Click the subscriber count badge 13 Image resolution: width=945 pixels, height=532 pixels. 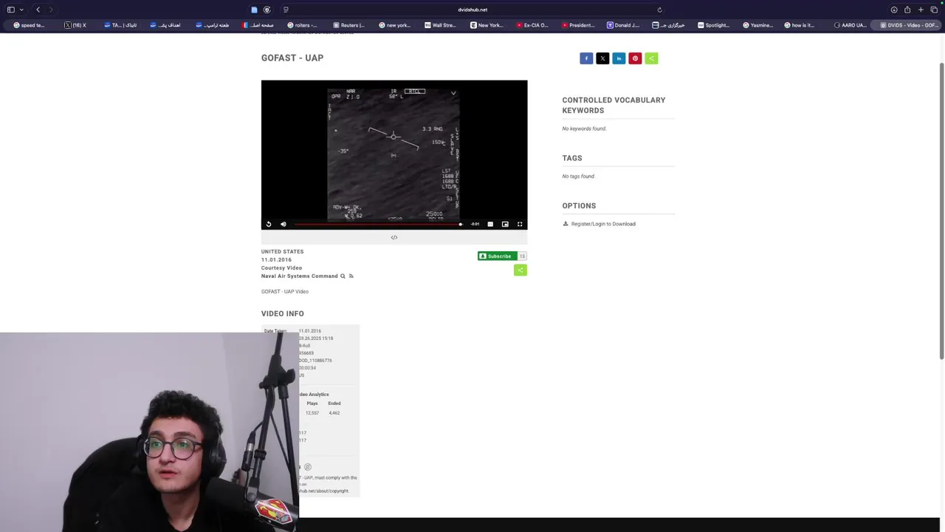(x=522, y=256)
